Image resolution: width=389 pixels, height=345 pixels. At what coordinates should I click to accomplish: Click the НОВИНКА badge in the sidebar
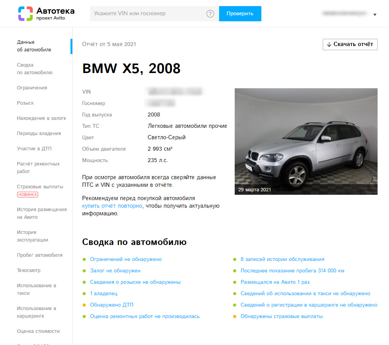click(27, 195)
